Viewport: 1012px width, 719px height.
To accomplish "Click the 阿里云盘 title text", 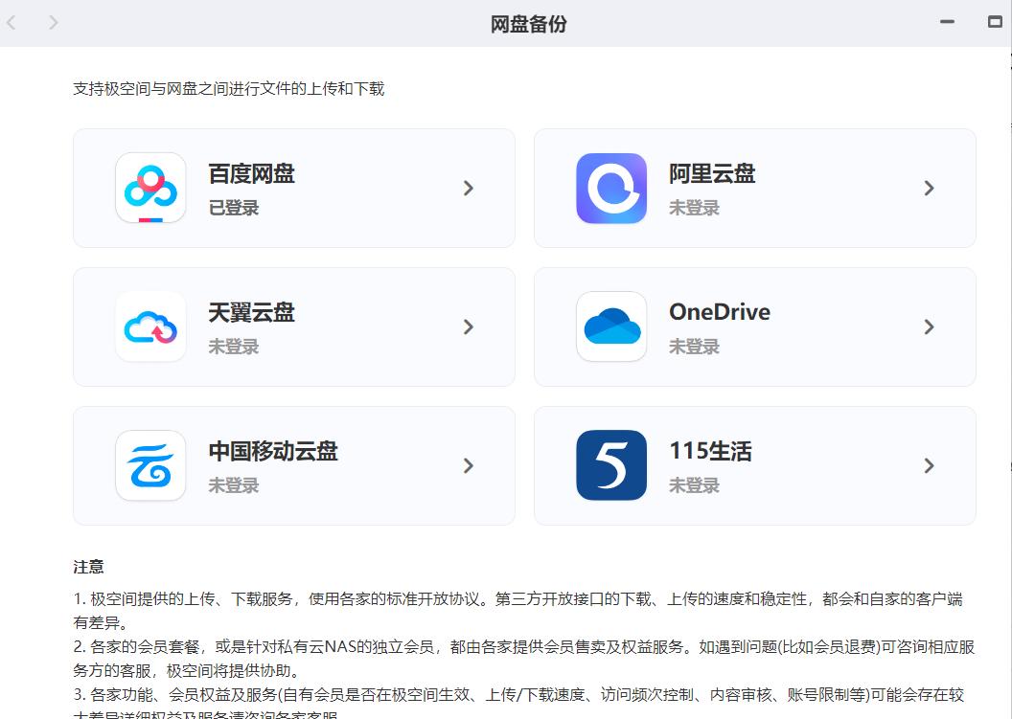I will 712,174.
